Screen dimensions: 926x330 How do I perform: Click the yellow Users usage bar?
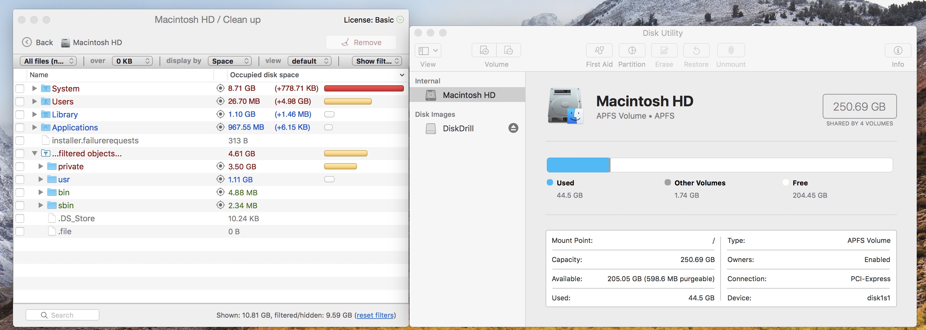pyautogui.click(x=348, y=101)
